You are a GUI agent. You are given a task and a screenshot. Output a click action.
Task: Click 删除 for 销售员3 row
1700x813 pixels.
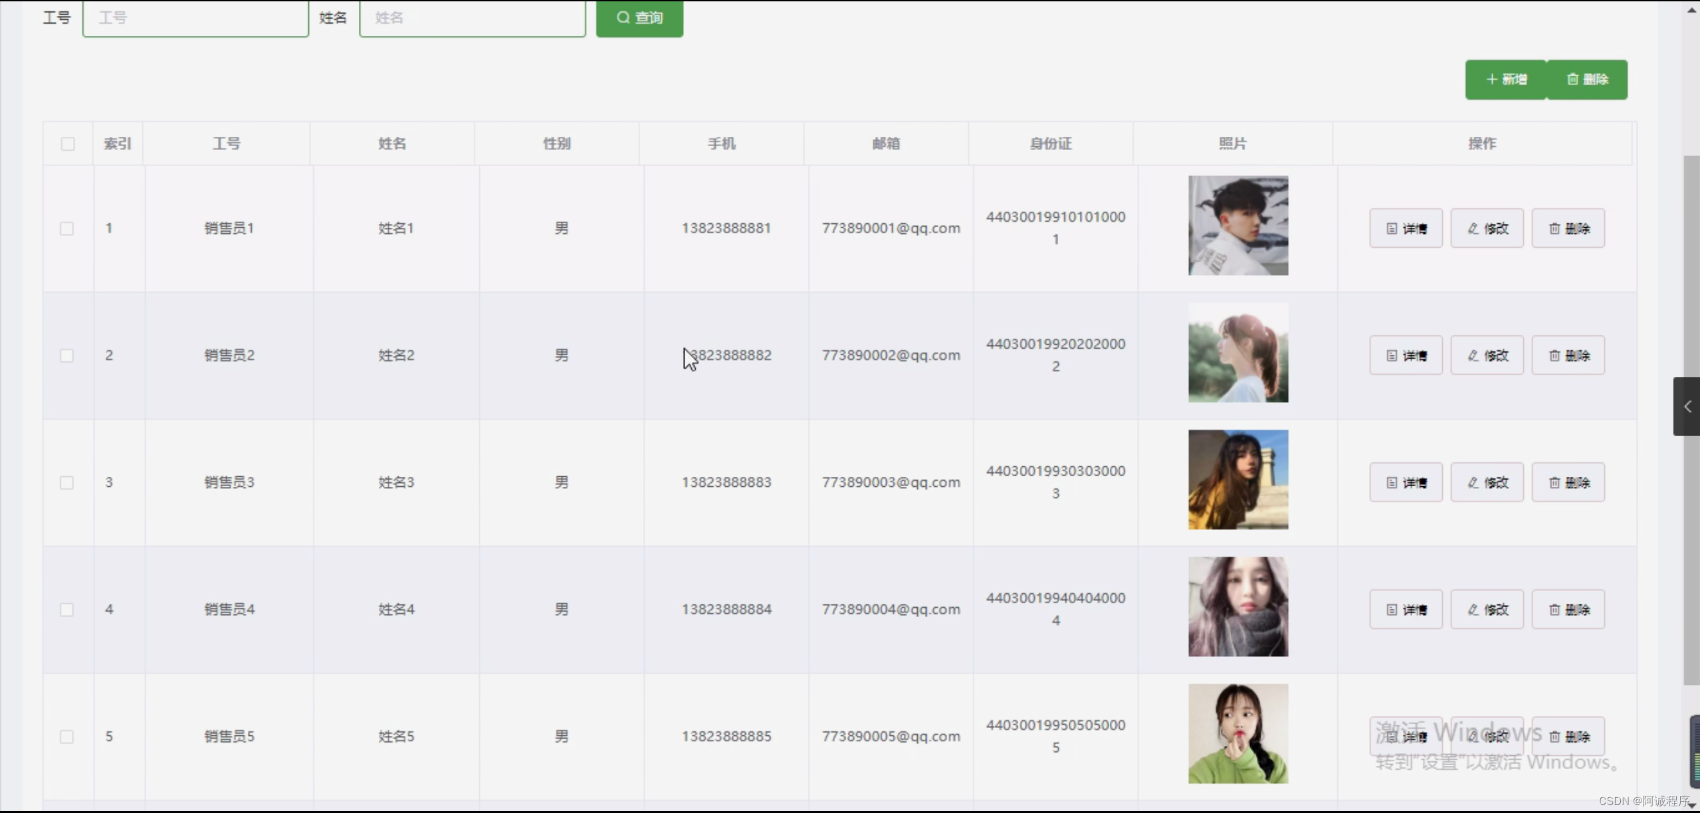1568,483
